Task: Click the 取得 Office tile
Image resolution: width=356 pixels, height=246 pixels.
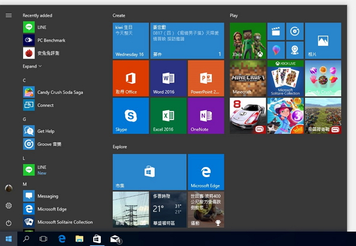Action: (x=131, y=78)
